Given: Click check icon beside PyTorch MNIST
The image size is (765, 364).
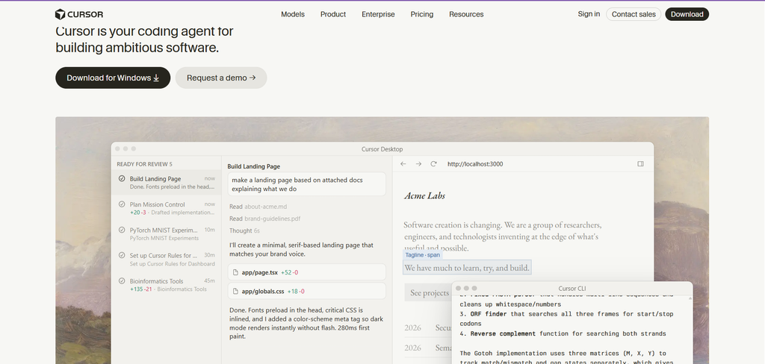Looking at the screenshot, I should pyautogui.click(x=122, y=230).
